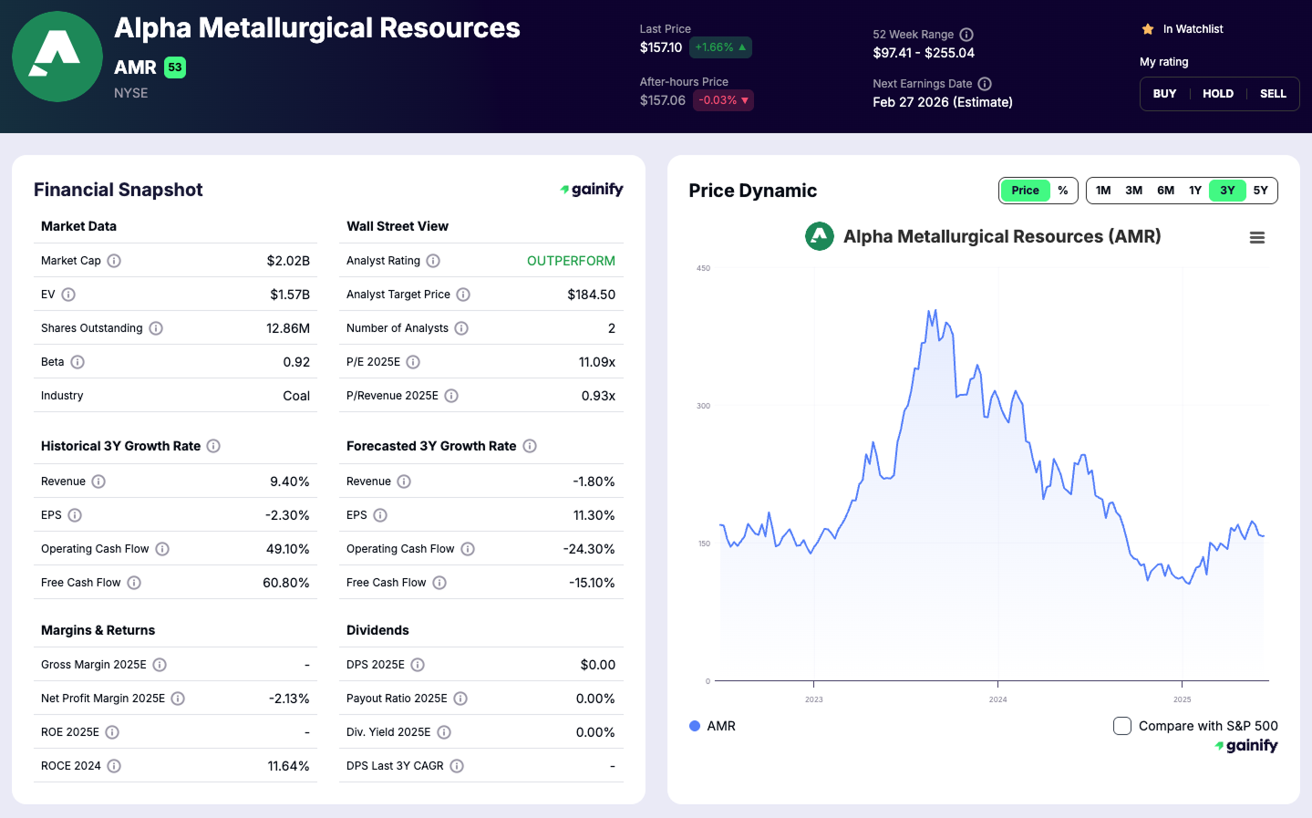The width and height of the screenshot is (1312, 818).
Task: Switch chart display to percentage mode
Action: [1062, 191]
